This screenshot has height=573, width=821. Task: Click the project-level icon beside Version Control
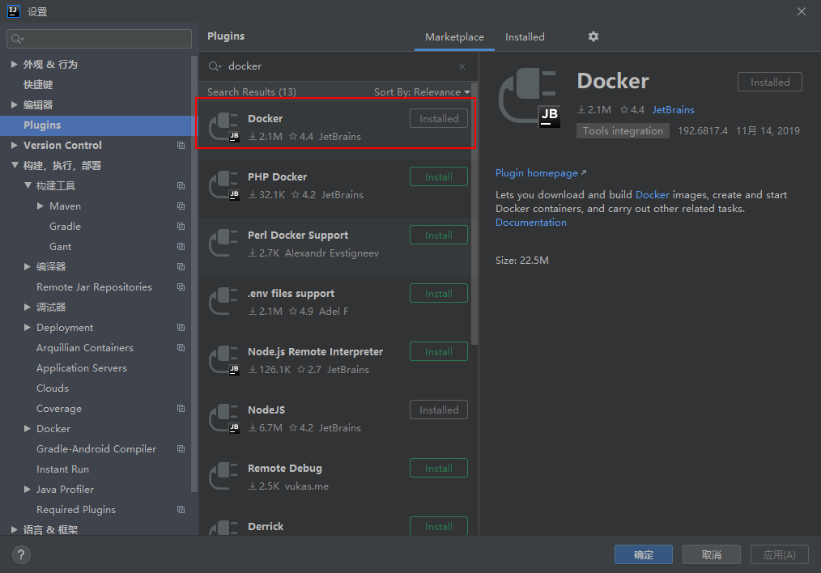coord(181,146)
